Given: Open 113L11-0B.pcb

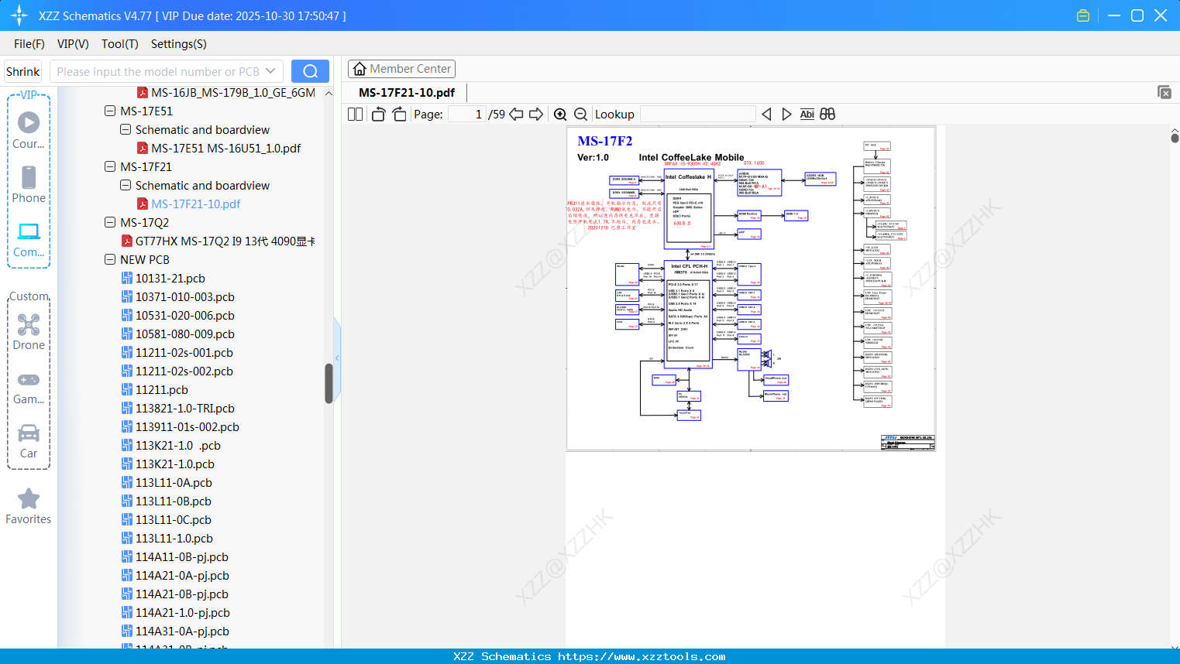Looking at the screenshot, I should click(174, 501).
